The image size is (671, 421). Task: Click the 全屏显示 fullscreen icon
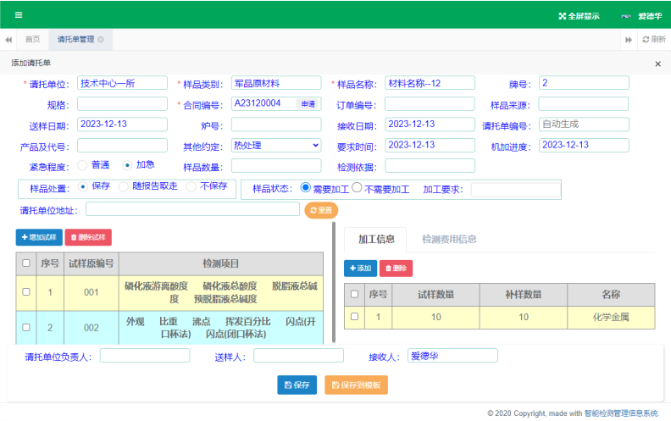[x=562, y=16]
